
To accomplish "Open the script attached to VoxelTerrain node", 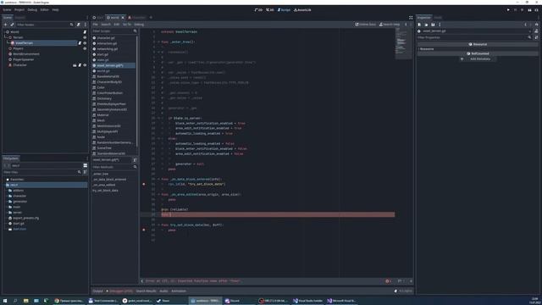I will tap(80, 43).
